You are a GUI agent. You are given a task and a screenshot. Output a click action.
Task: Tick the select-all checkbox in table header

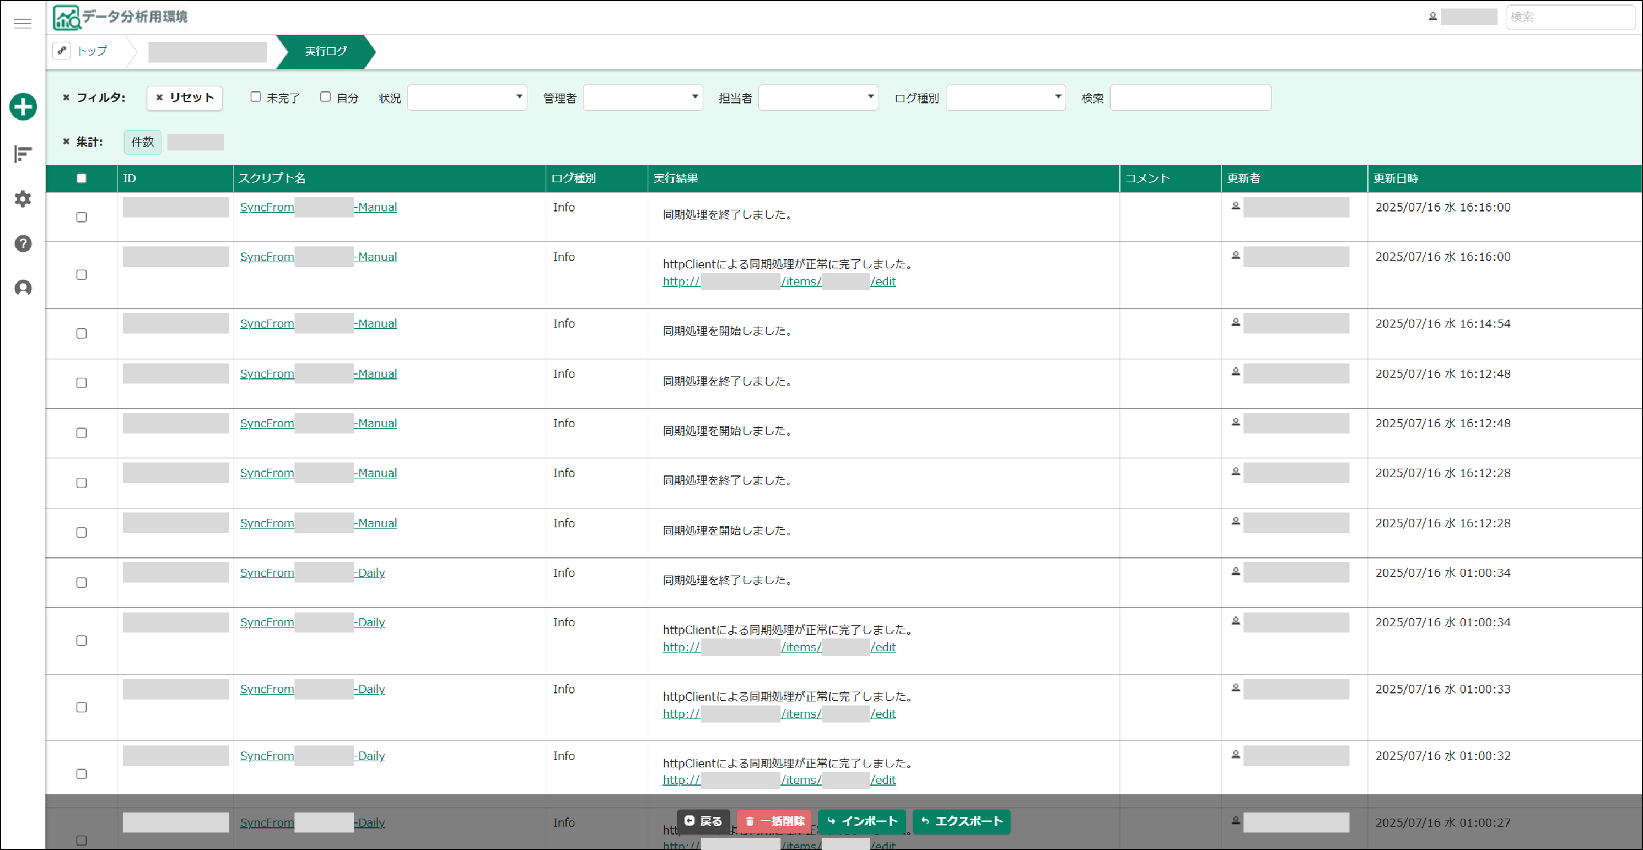point(81,178)
